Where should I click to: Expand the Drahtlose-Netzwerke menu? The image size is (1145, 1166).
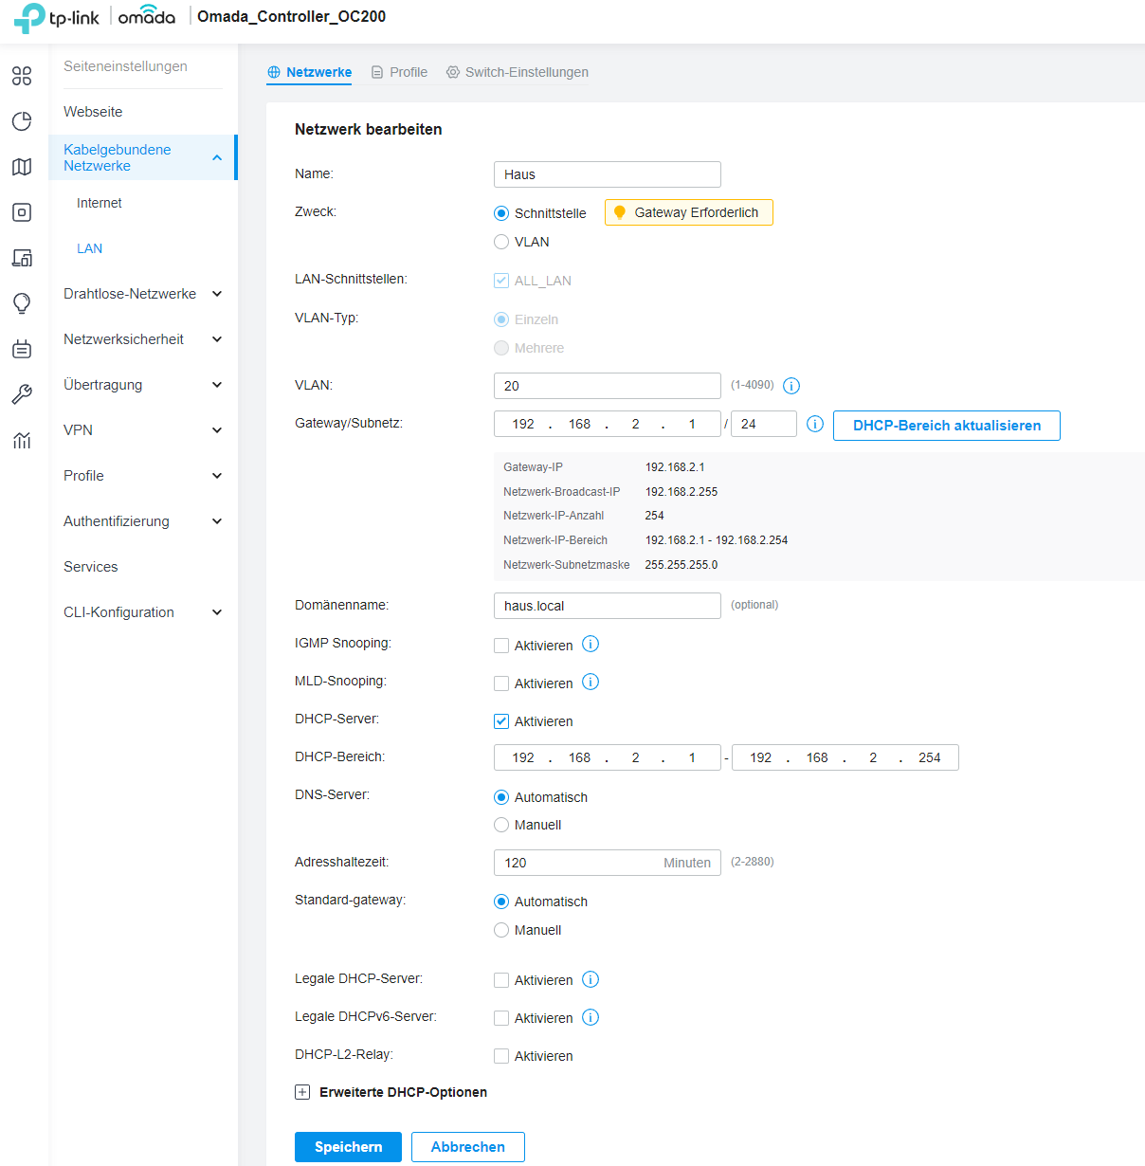point(217,294)
